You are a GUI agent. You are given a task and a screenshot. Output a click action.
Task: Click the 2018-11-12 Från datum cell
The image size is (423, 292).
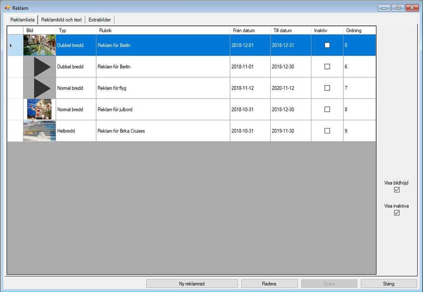coord(250,88)
